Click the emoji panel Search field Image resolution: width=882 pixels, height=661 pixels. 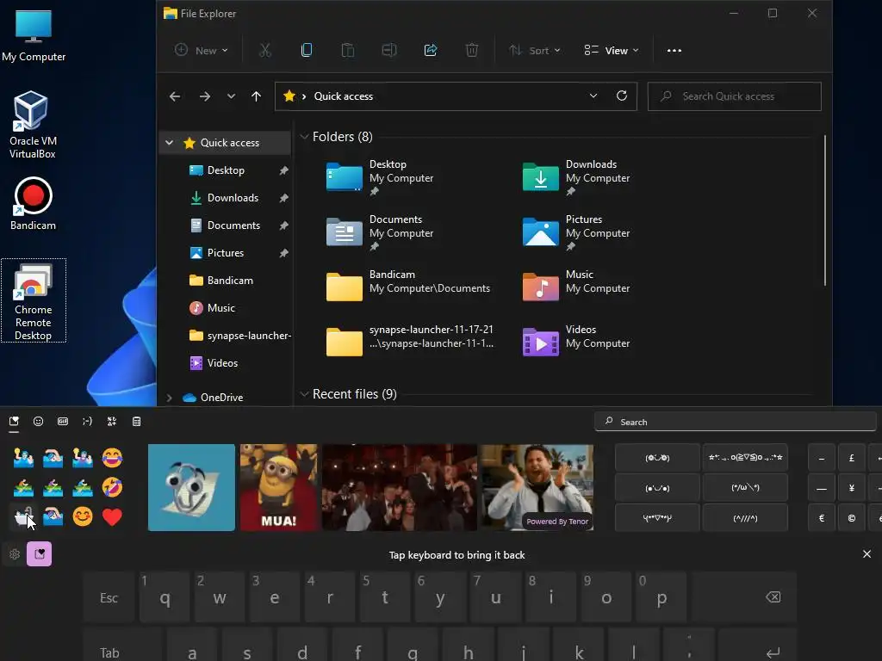736,422
